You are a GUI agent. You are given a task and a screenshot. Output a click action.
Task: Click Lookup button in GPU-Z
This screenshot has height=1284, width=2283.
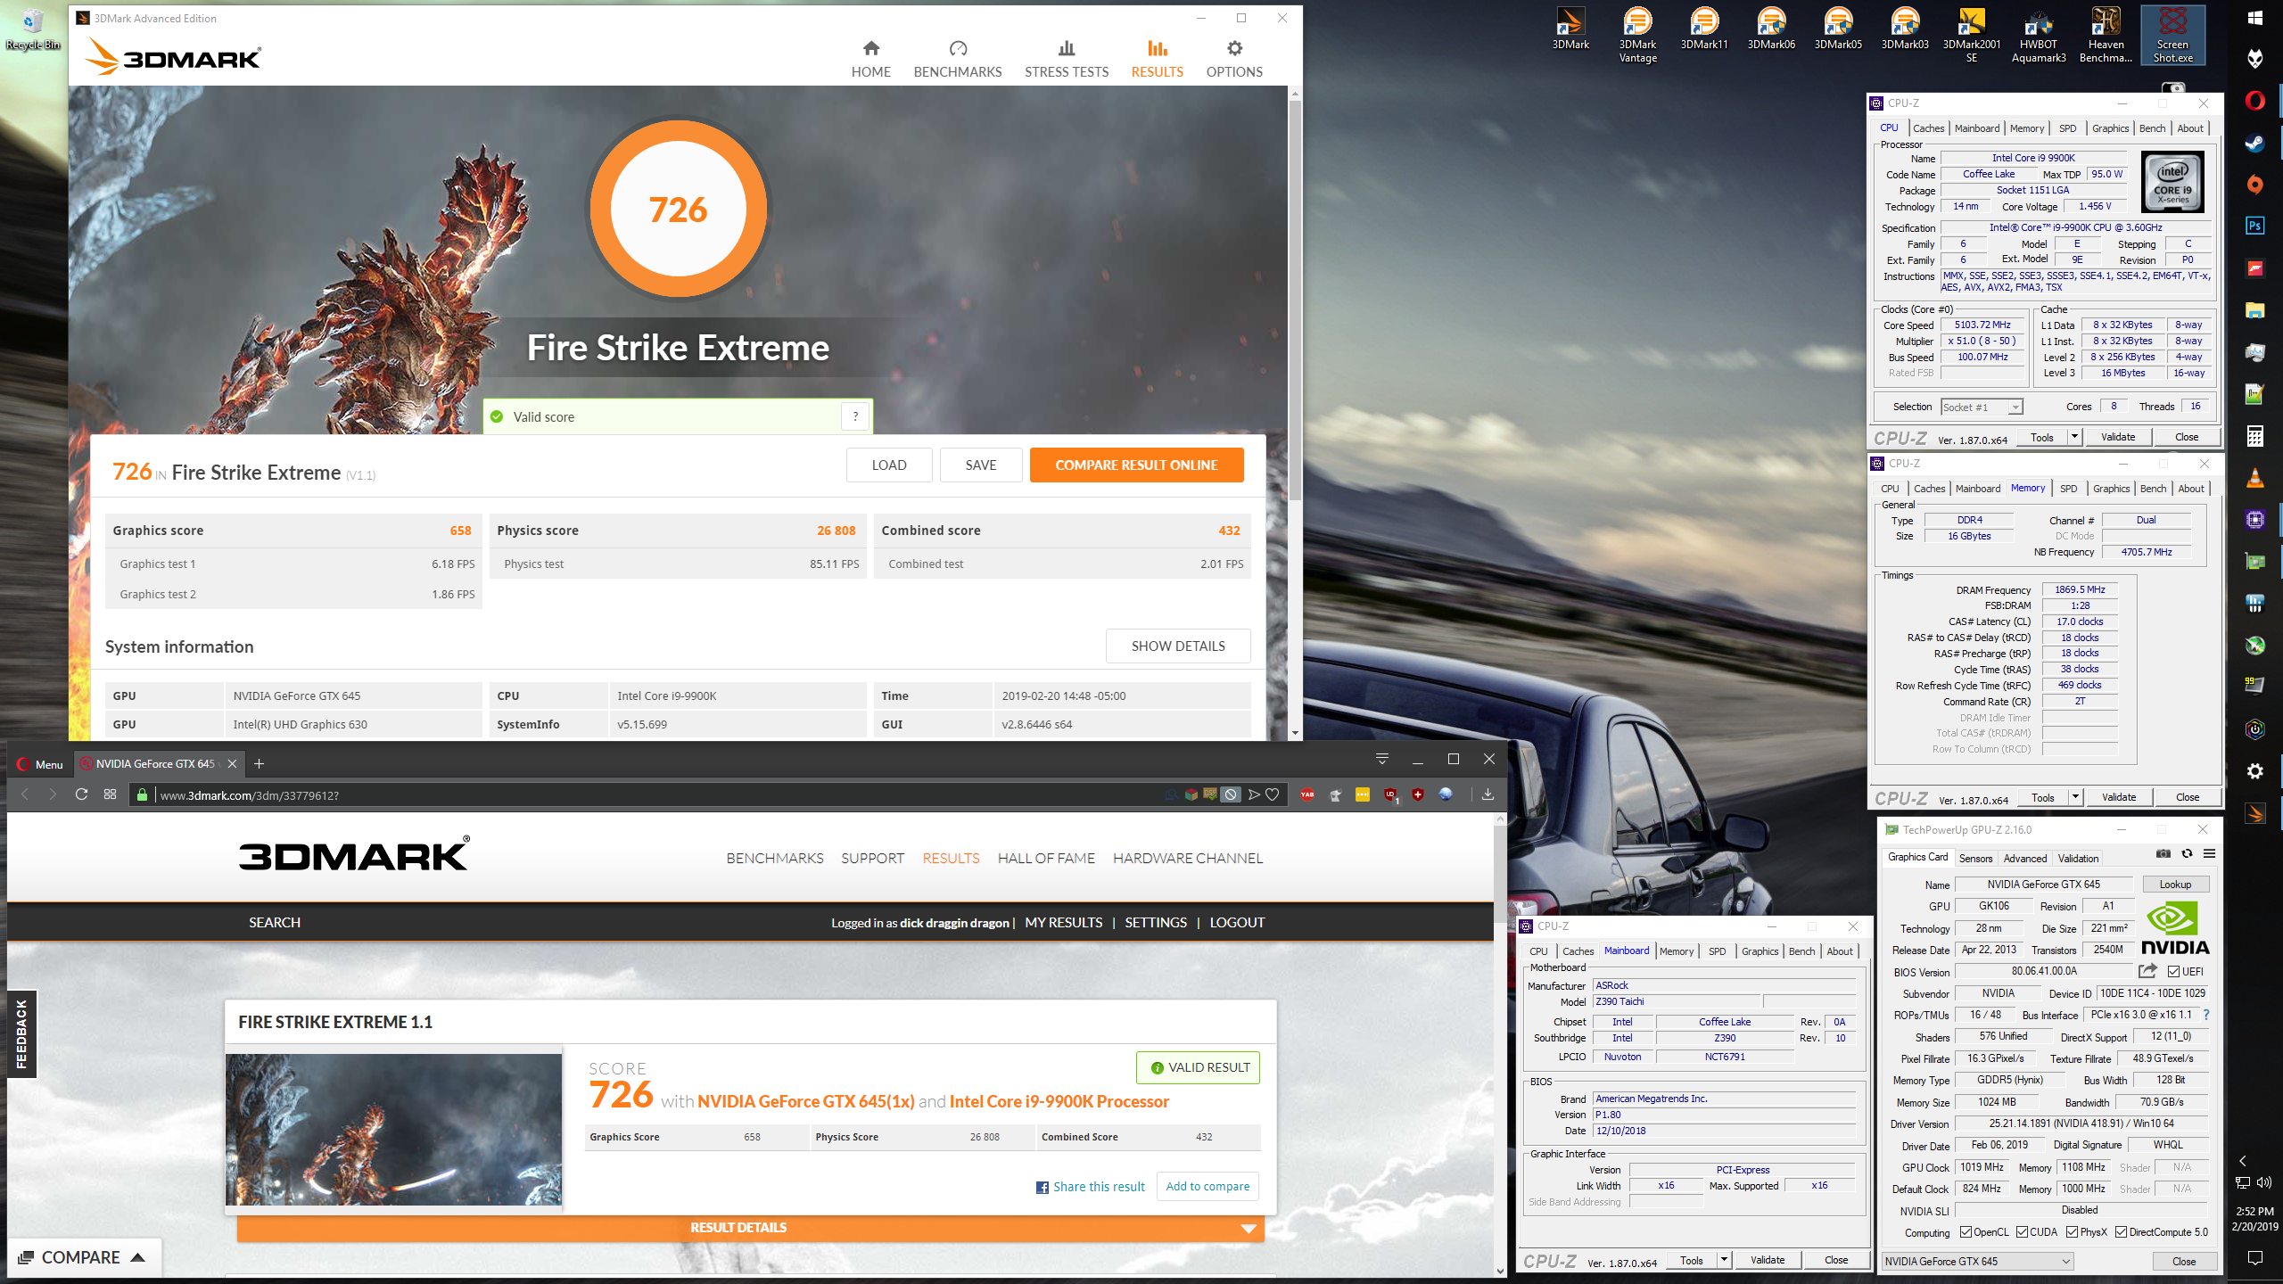(2175, 884)
